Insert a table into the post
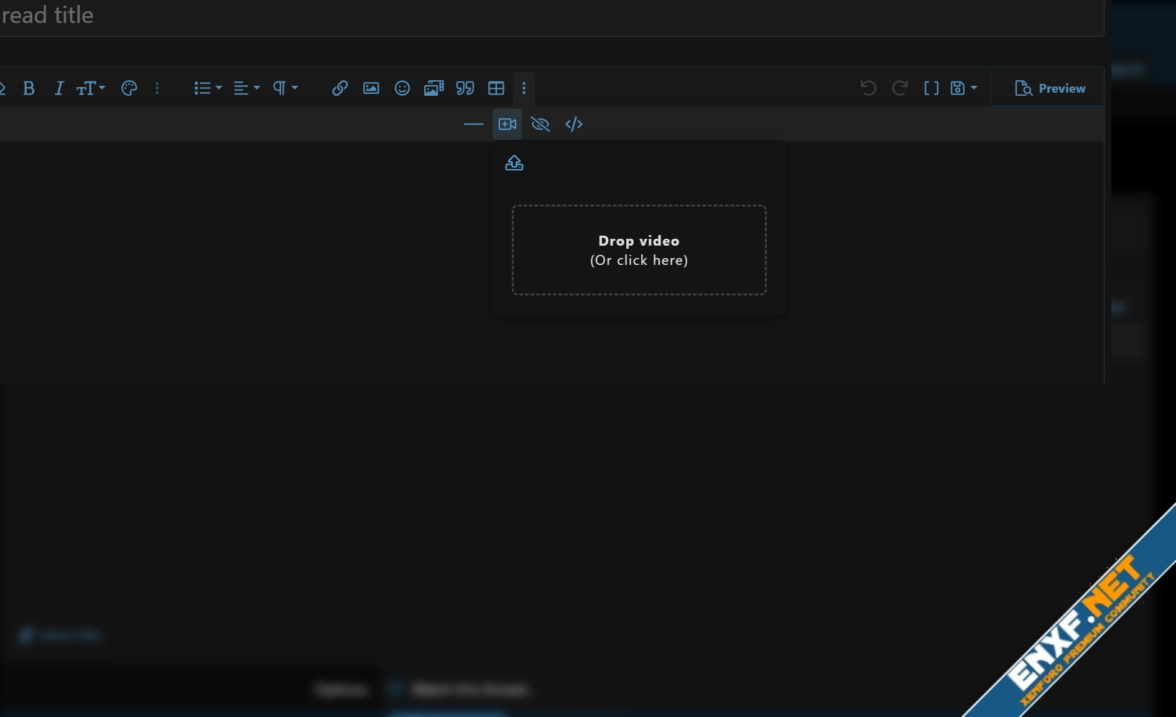Screen dimensions: 1176x717 click(x=496, y=88)
